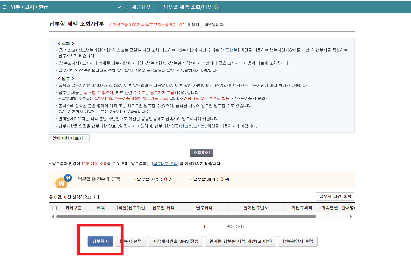This screenshot has height=271, width=411.
Task: Toggle the select-all checkbox in the table header
Action: (54, 207)
